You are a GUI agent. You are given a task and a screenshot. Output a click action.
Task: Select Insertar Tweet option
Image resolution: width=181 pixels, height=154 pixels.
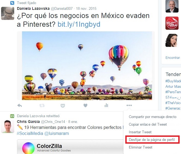(x=140, y=132)
